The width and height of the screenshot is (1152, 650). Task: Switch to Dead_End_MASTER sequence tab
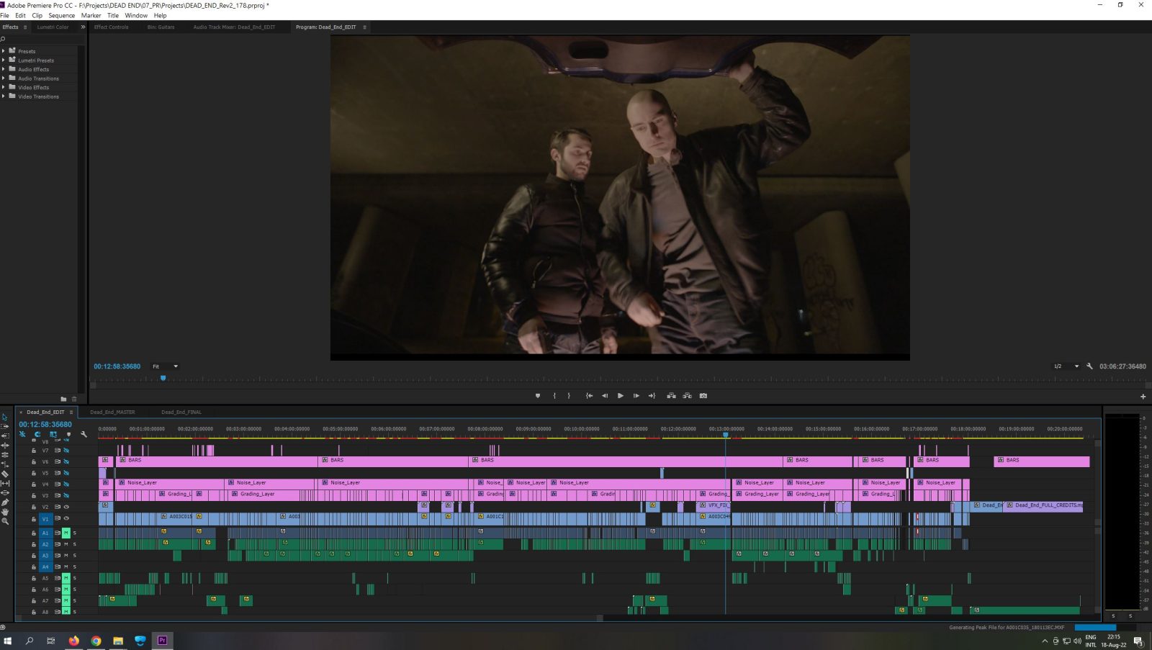(x=112, y=412)
